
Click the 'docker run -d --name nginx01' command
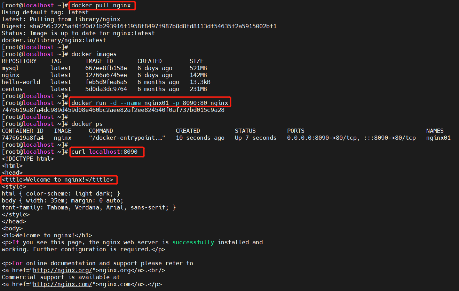[150, 103]
